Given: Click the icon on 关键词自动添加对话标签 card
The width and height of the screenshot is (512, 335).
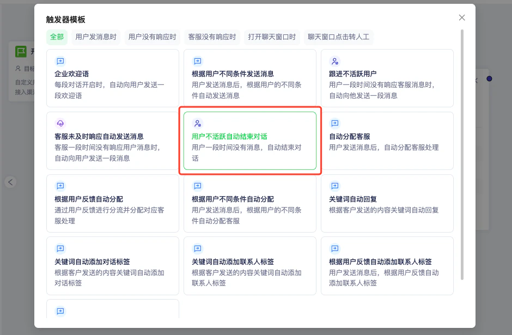Looking at the screenshot, I should coord(60,249).
